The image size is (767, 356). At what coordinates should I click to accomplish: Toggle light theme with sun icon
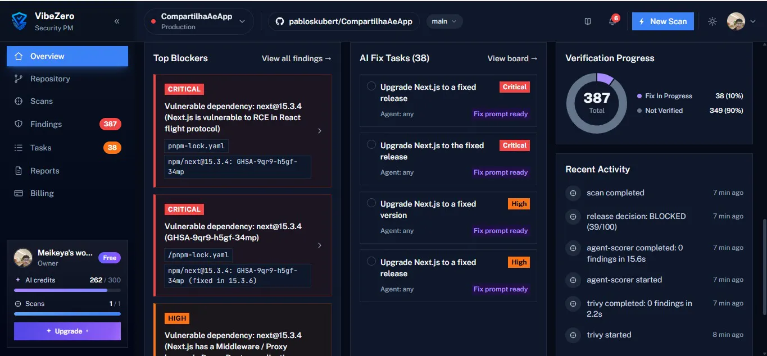click(712, 21)
